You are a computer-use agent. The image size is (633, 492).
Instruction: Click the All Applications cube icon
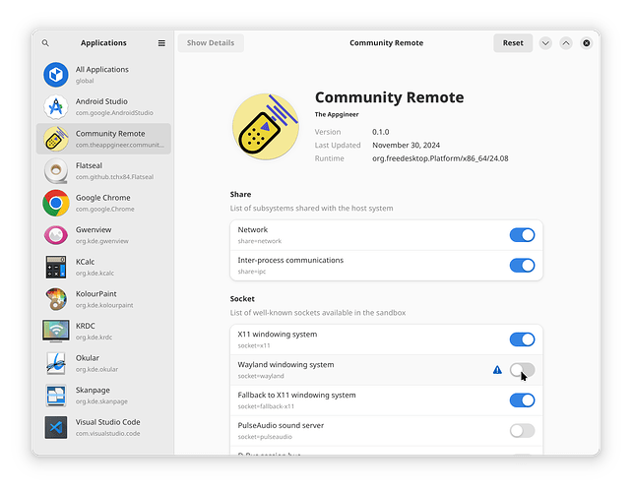pos(56,75)
